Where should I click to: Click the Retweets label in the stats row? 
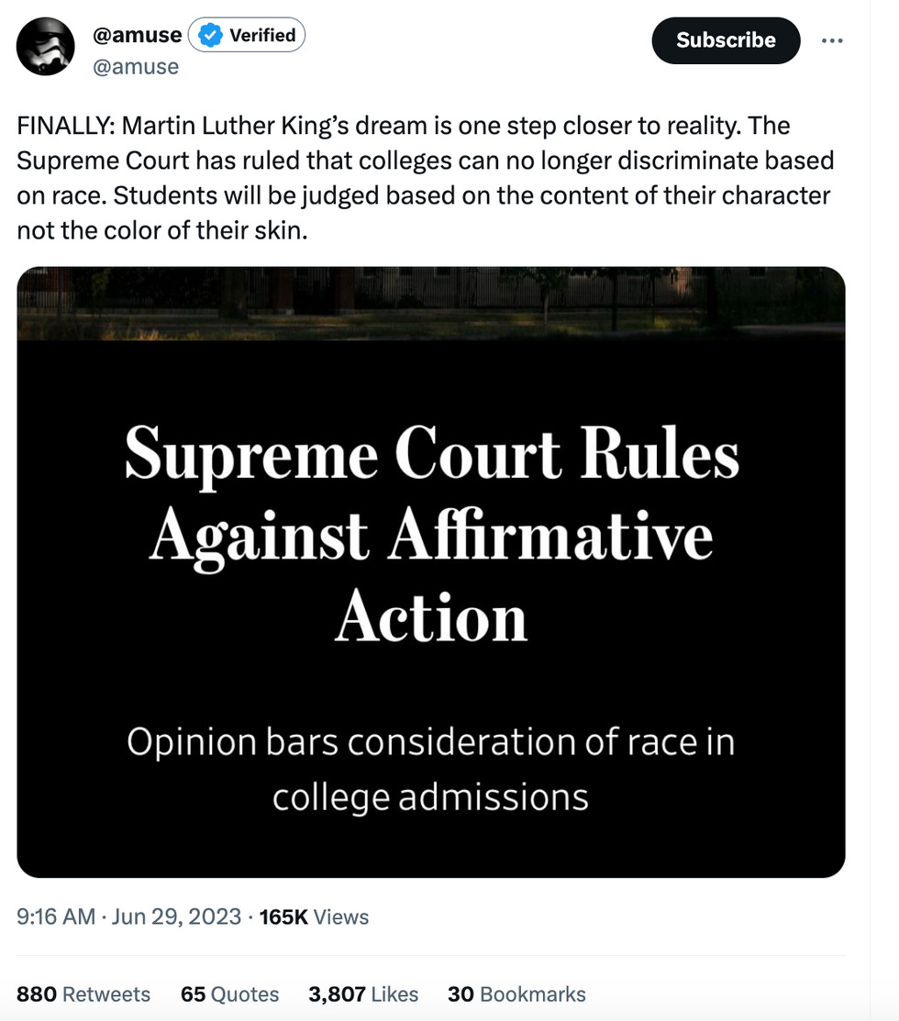point(104,994)
